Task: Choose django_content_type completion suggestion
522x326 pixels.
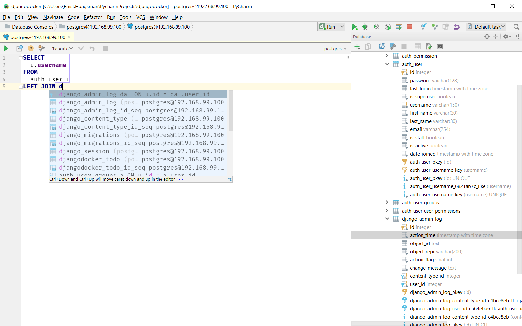Action: (x=138, y=119)
